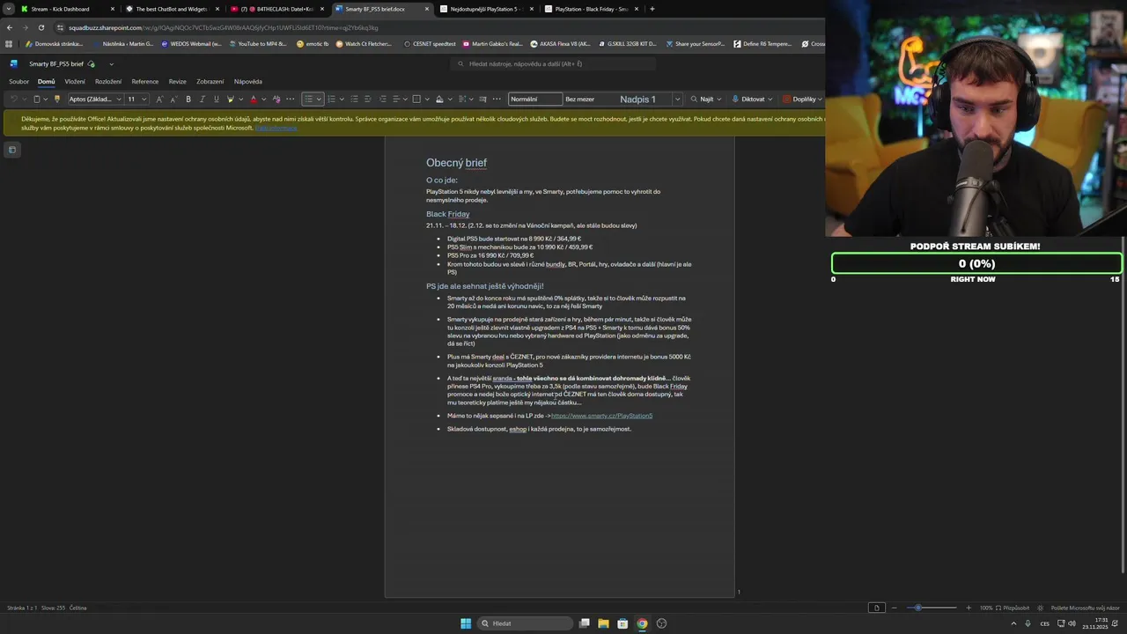
Task: Open the Word app launcher icon
Action: tap(14, 63)
